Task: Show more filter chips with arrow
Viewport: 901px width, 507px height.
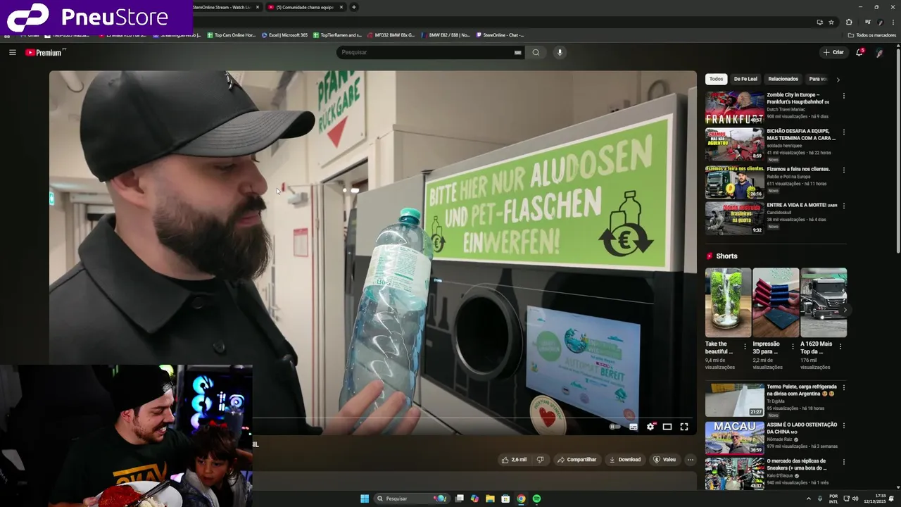Action: (x=838, y=80)
